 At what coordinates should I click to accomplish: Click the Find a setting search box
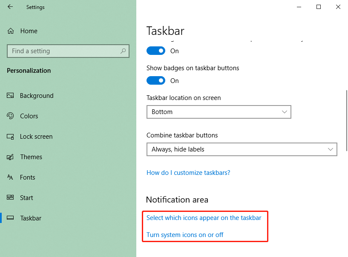tap(68, 51)
